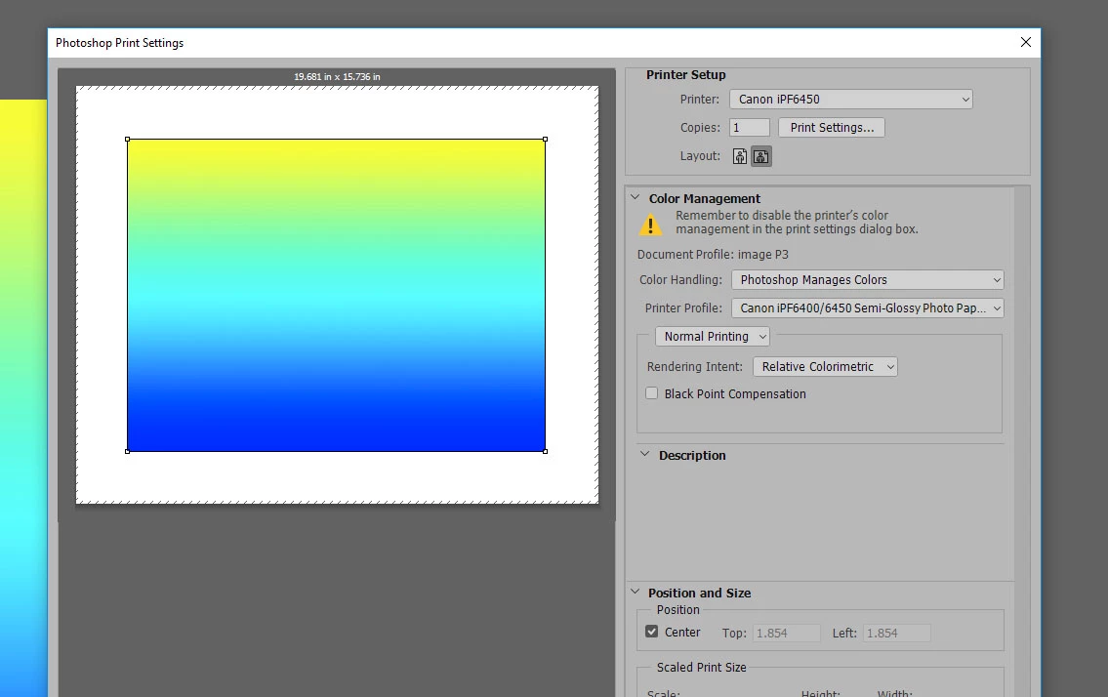Image resolution: width=1108 pixels, height=697 pixels.
Task: Open the Color Handling dropdown
Action: 867,280
